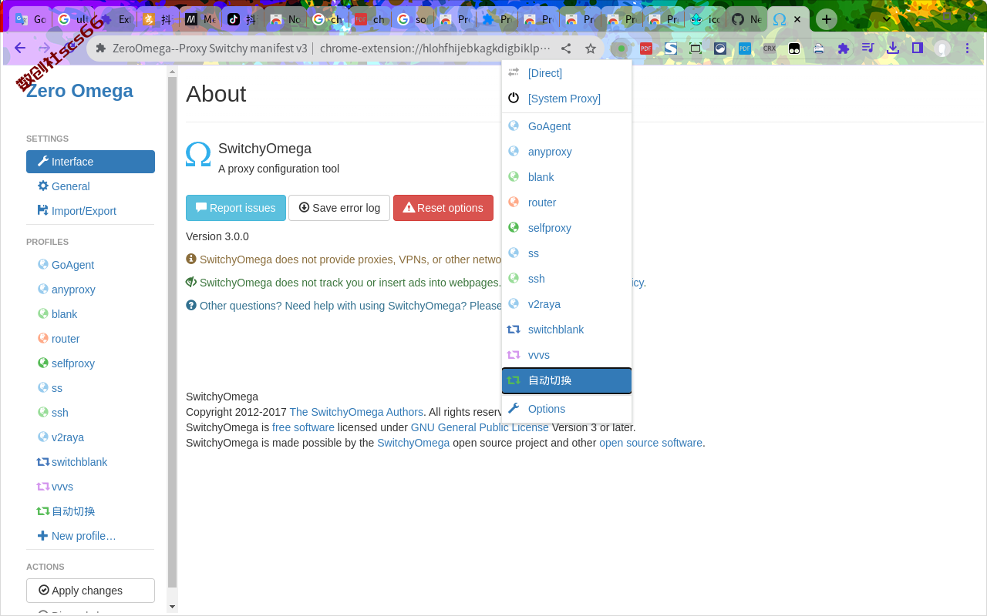Choose anyproxy profile in popup menu
The width and height of the screenshot is (987, 616).
[x=567, y=152]
